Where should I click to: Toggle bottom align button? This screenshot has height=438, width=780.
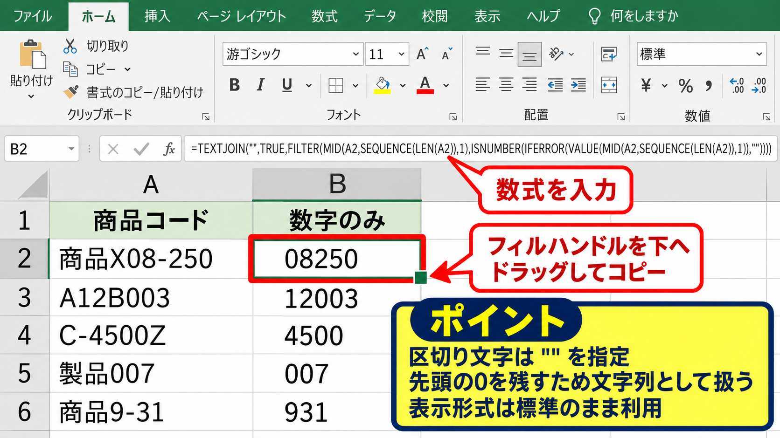coord(529,55)
